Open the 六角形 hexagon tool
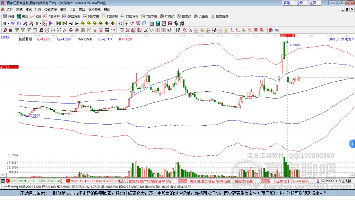The width and height of the screenshot is (355, 200). tap(201, 16)
